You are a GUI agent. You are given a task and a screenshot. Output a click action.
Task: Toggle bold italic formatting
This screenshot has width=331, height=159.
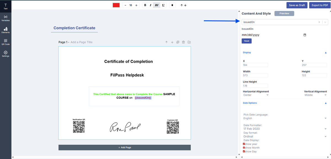157,5
